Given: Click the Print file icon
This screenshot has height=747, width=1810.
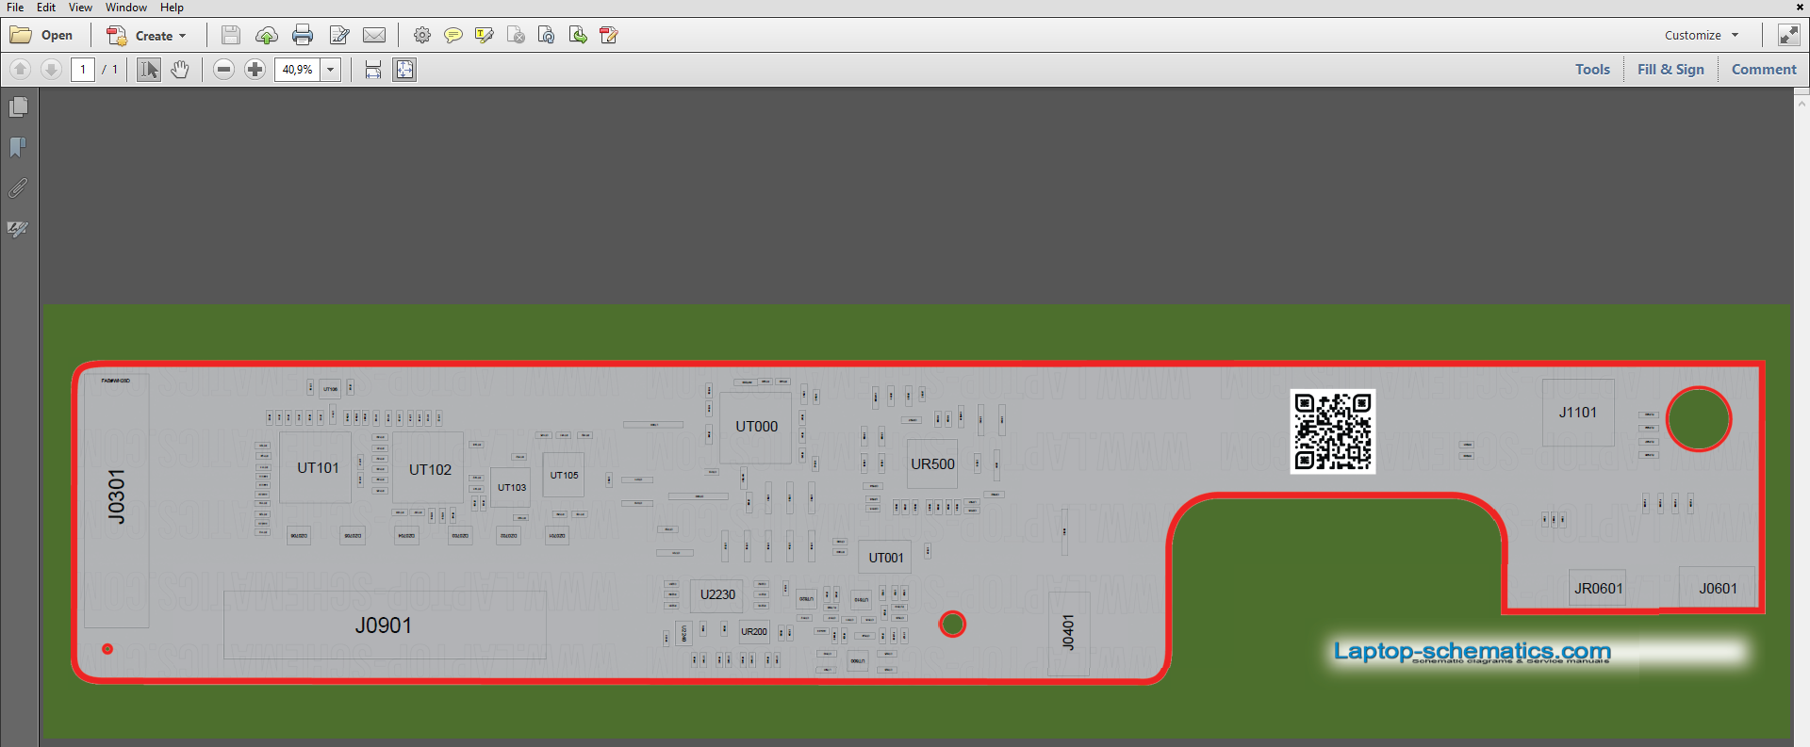Looking at the screenshot, I should 303,36.
